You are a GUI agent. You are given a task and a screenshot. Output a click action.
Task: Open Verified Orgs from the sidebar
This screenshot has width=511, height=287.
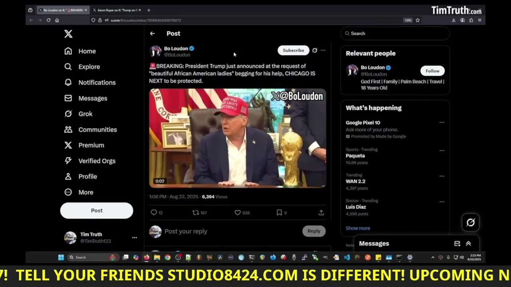coord(90,161)
